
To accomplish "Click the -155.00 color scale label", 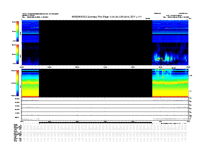I will 13,96.
